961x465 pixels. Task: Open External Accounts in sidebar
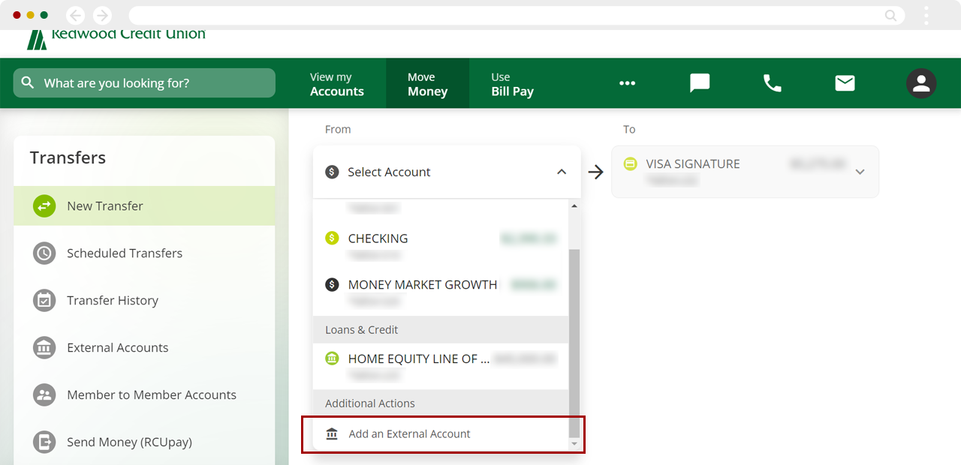coord(144,347)
